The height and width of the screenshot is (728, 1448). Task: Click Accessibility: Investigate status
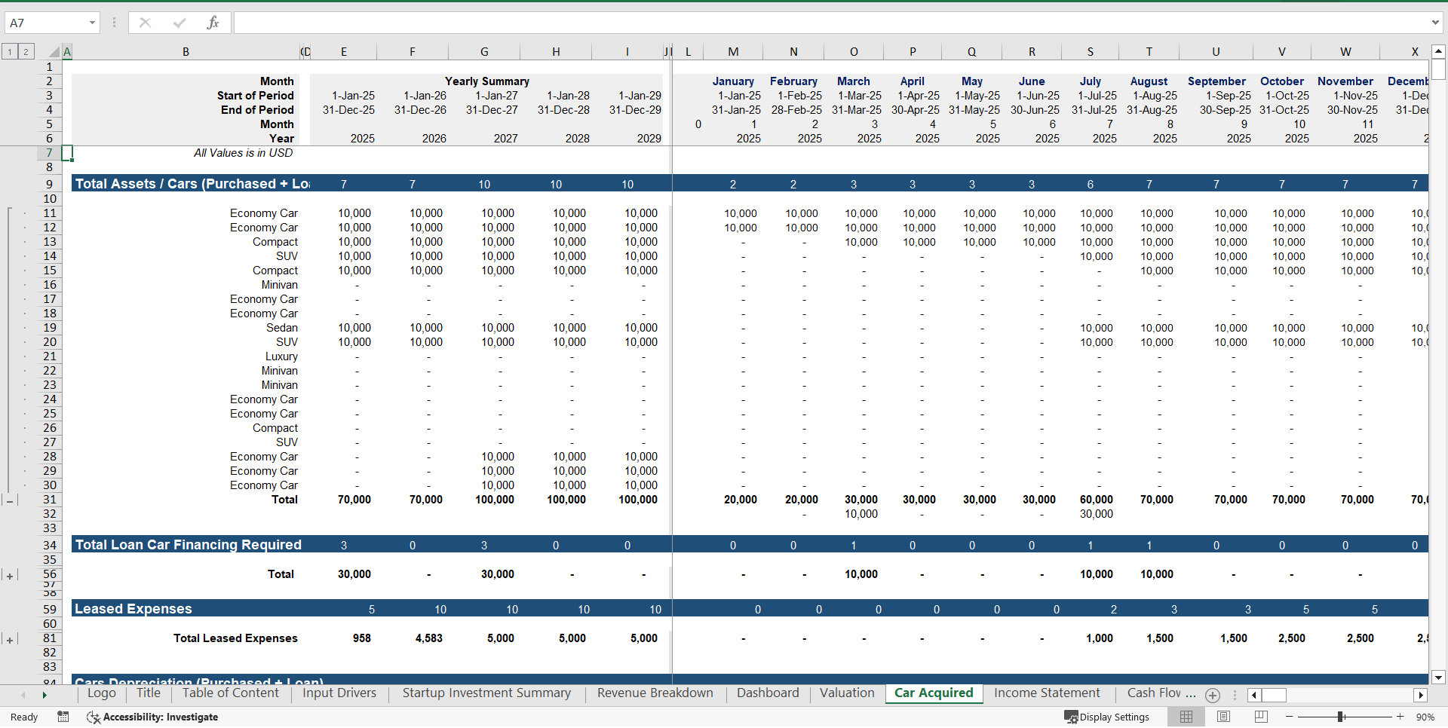(153, 717)
